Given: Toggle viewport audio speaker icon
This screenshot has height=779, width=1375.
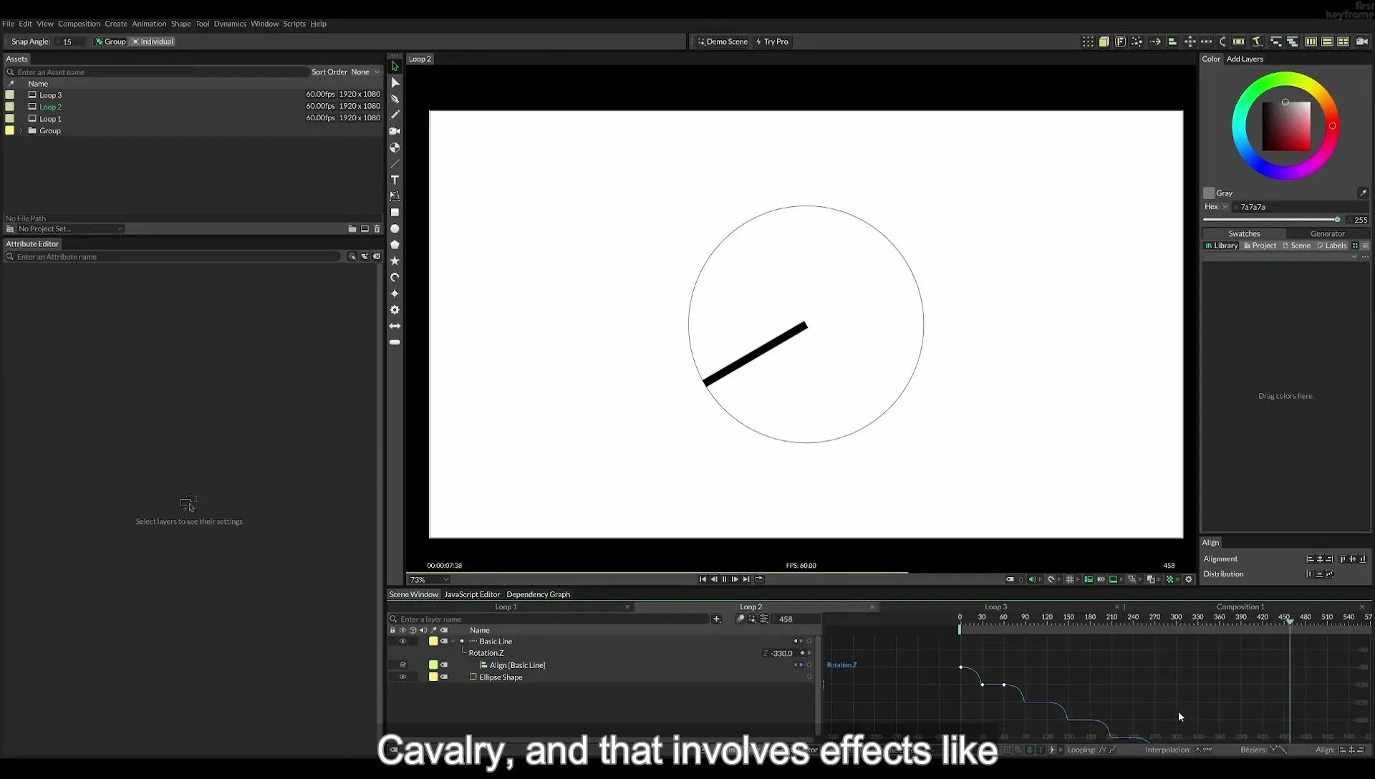Looking at the screenshot, I should 1032,579.
